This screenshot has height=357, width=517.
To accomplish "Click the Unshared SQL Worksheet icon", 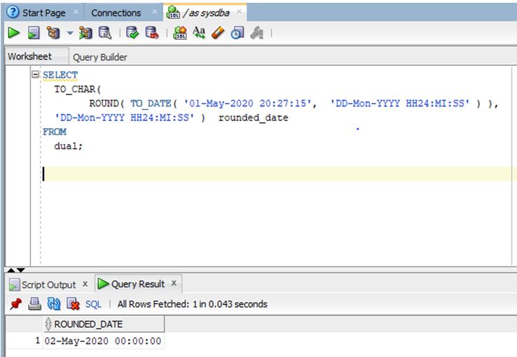I will [x=180, y=33].
